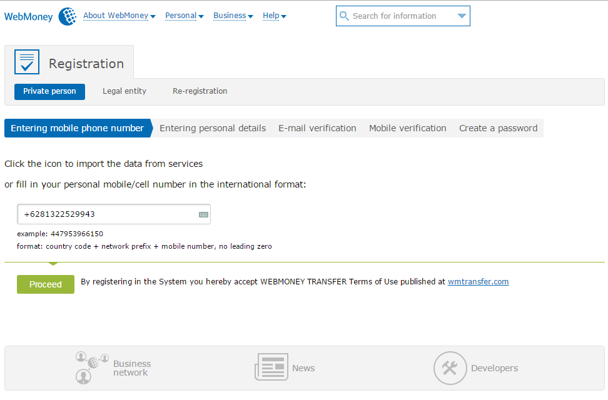
Task: Click the Entering personal details step
Action: [213, 128]
